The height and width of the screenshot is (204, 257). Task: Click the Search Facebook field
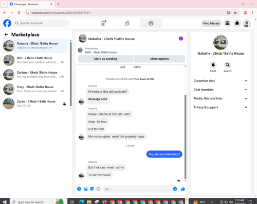(41, 23)
